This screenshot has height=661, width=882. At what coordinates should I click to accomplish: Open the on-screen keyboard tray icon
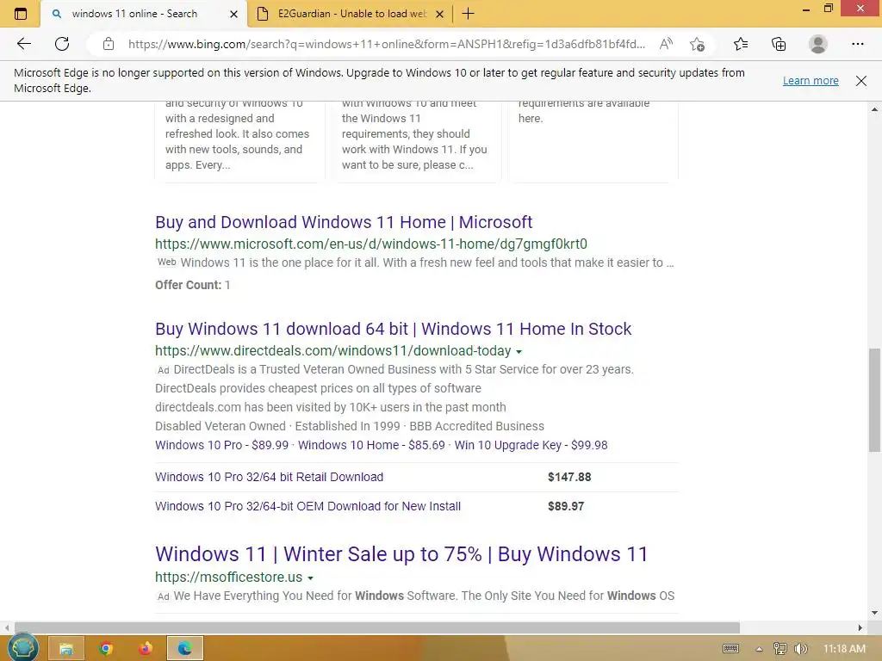tap(730, 649)
